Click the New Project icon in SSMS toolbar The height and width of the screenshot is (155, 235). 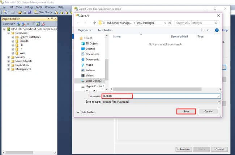(x=5, y=12)
